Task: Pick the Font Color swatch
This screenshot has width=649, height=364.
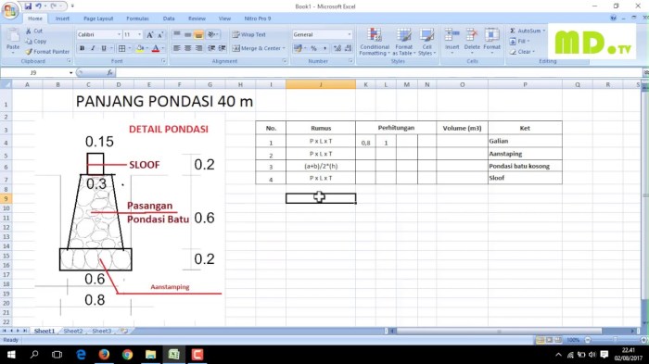Action: click(156, 48)
